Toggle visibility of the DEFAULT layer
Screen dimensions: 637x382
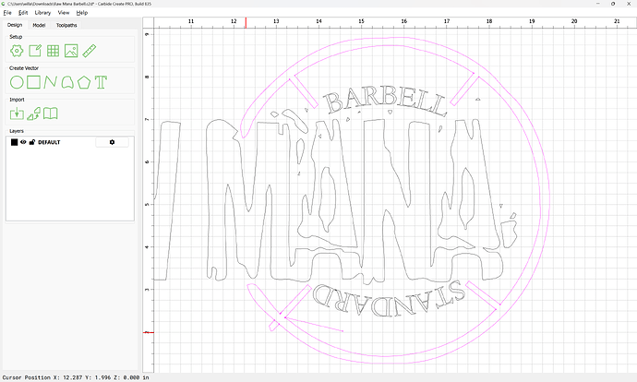(24, 142)
